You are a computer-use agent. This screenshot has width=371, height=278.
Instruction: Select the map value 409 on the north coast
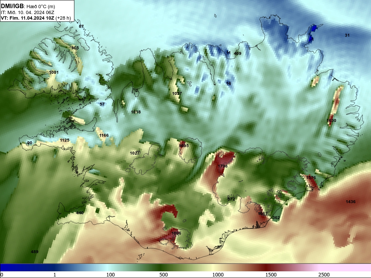point(237,53)
